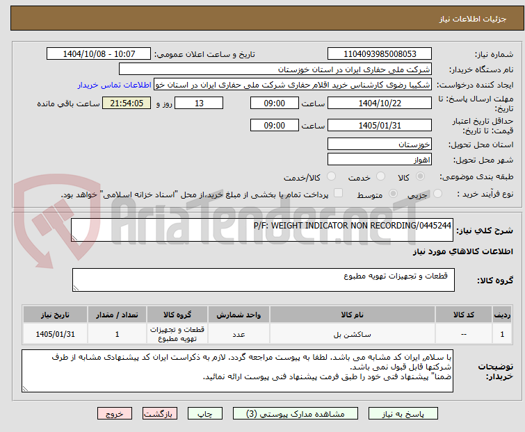Click the اطلاعات کالاهای مورد نیاز heading
Image resolution: width=525 pixels, height=432 pixels.
(x=462, y=251)
